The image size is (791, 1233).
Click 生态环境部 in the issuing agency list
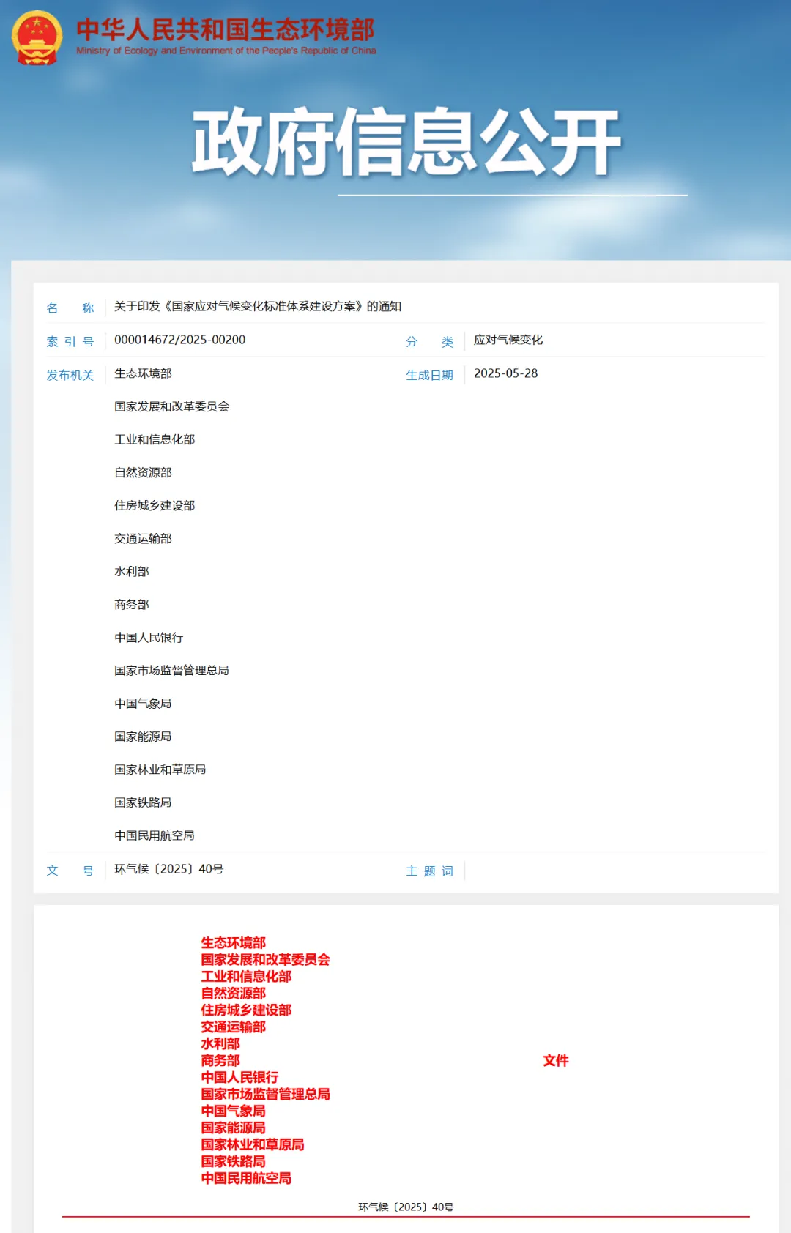(x=143, y=373)
